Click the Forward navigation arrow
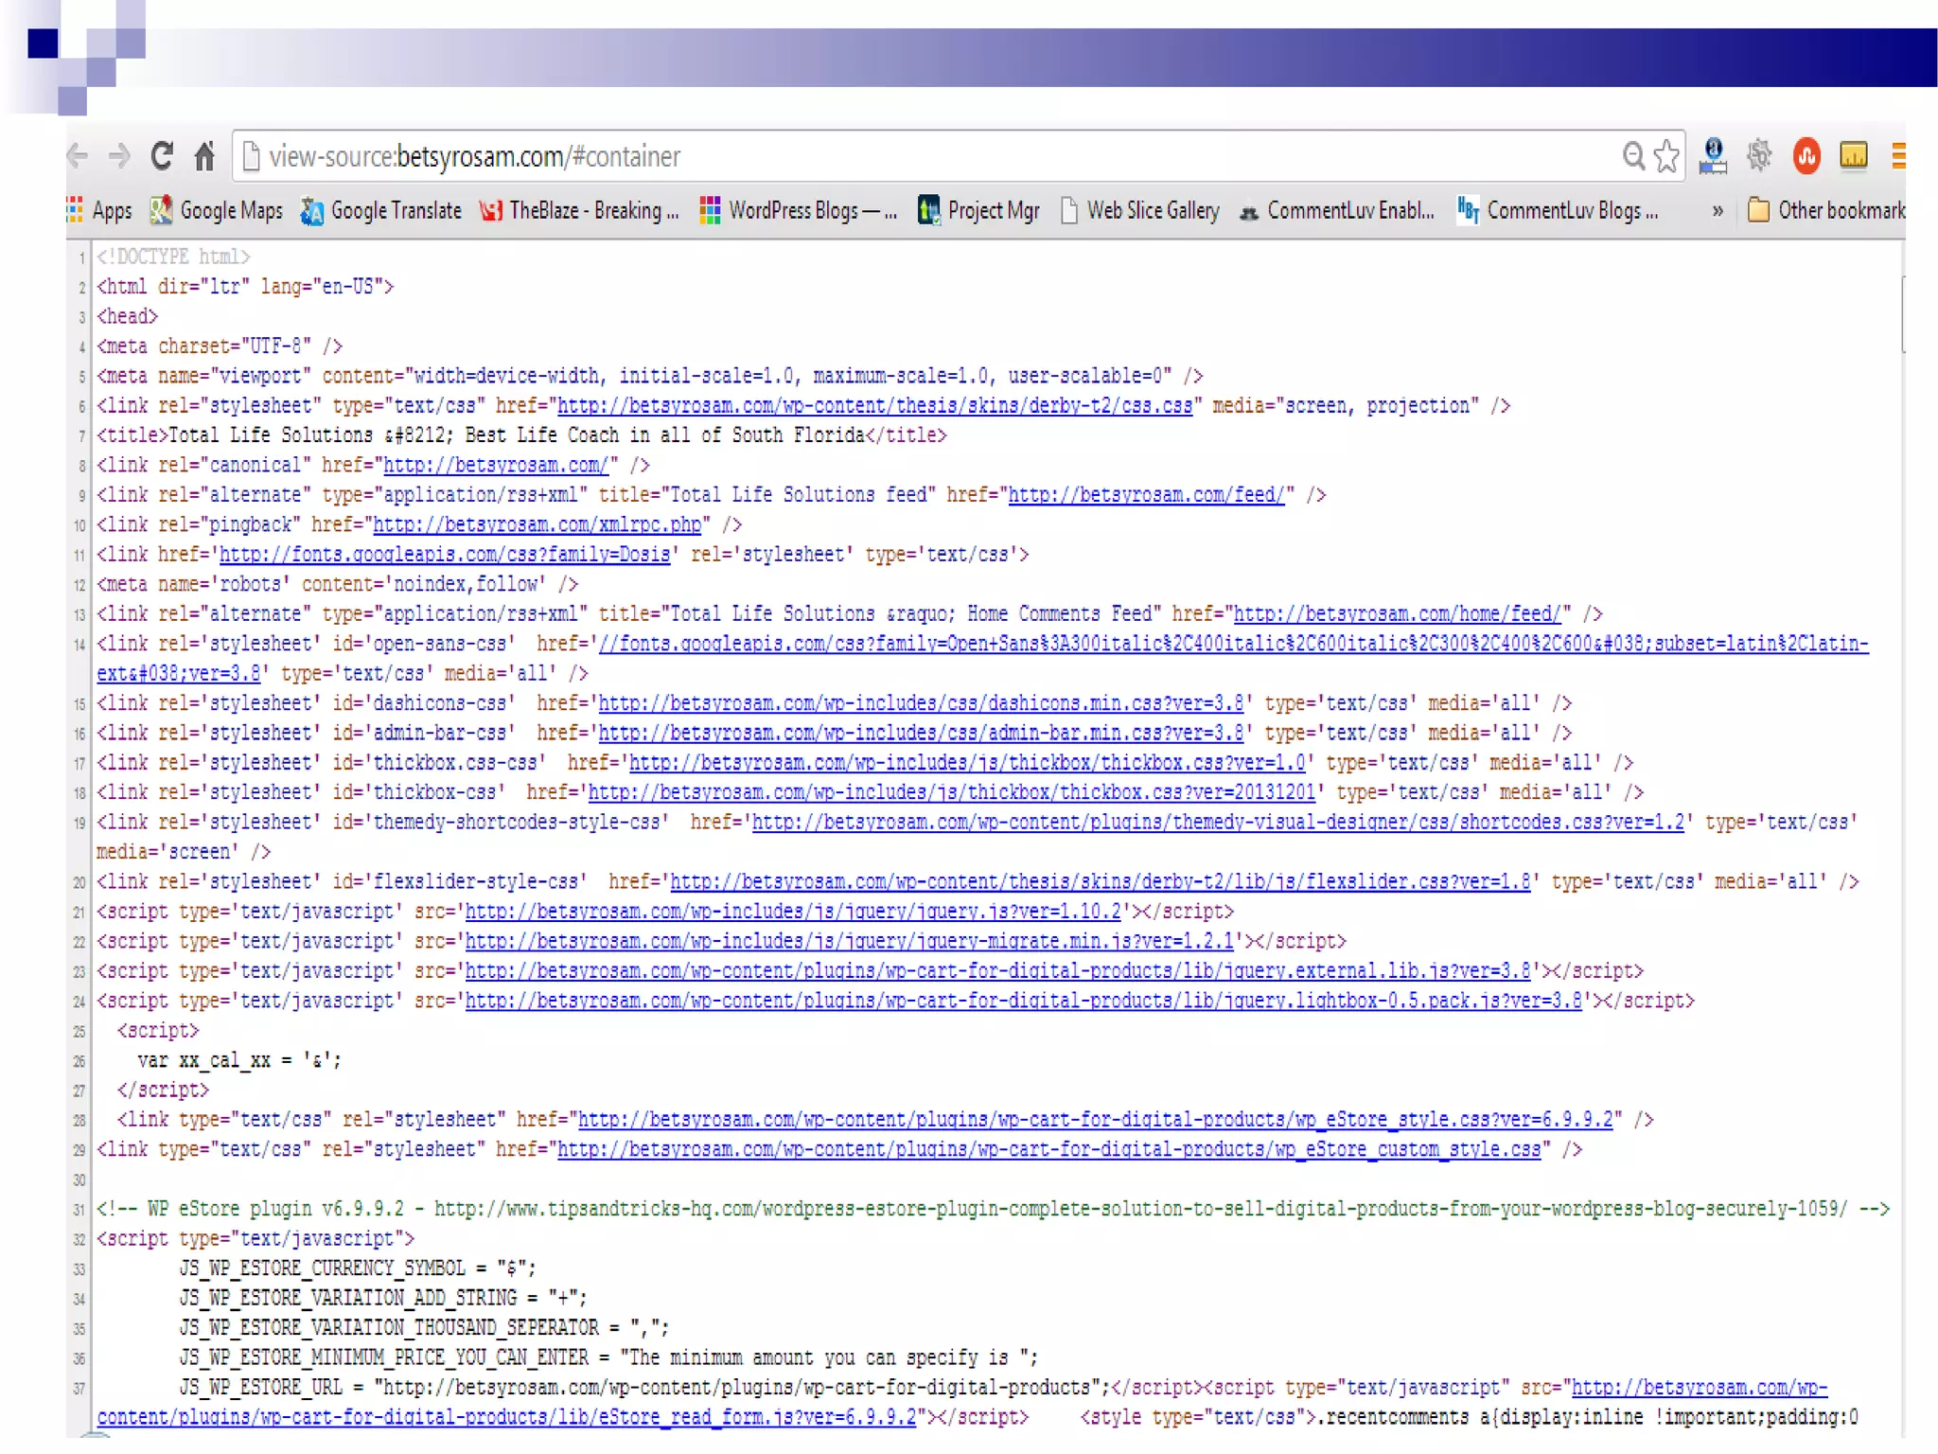This screenshot has width=1938, height=1454. 119,156
